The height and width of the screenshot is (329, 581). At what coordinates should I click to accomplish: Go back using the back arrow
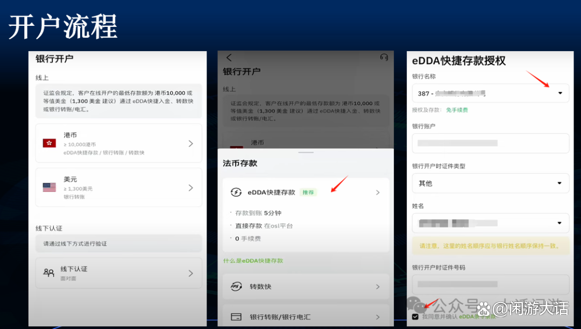pos(229,58)
